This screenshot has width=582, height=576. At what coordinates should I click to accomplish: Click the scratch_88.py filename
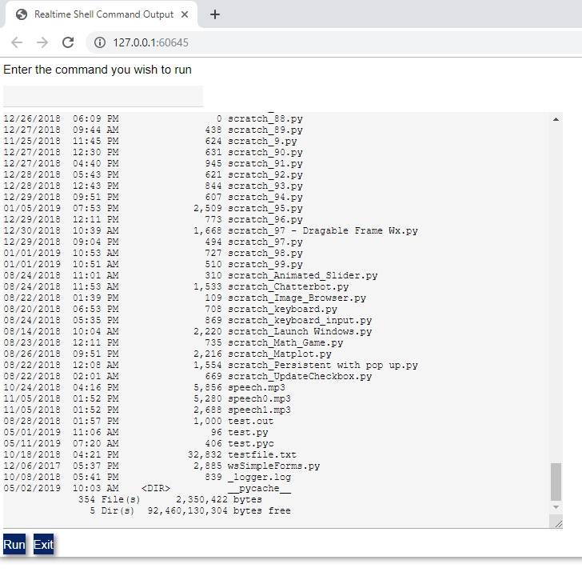(265, 119)
